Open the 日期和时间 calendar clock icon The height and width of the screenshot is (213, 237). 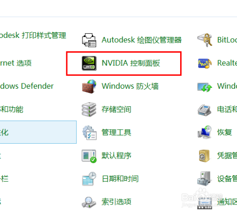tap(89, 179)
